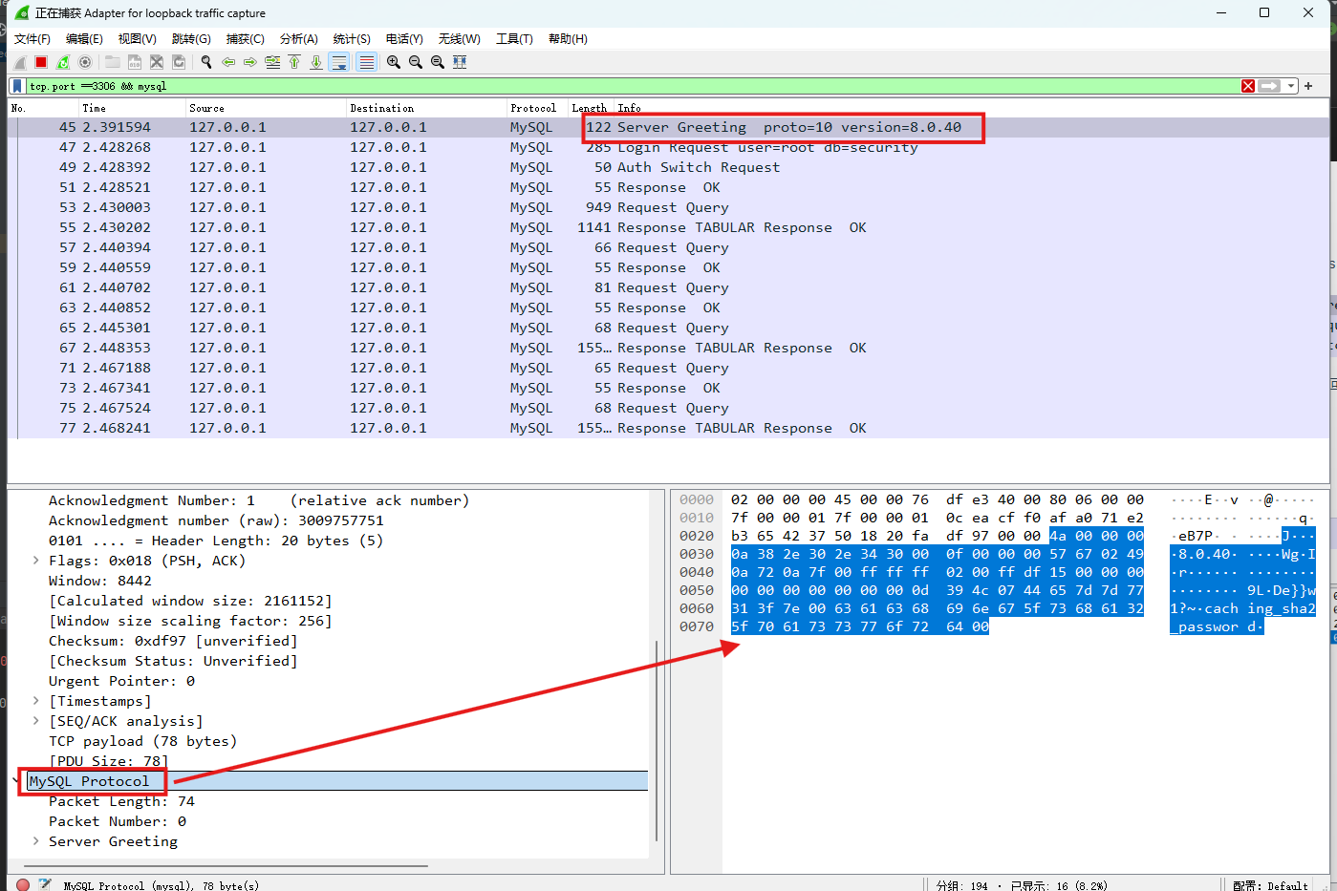
Task: Click go to specified packet icon
Action: [x=272, y=62]
